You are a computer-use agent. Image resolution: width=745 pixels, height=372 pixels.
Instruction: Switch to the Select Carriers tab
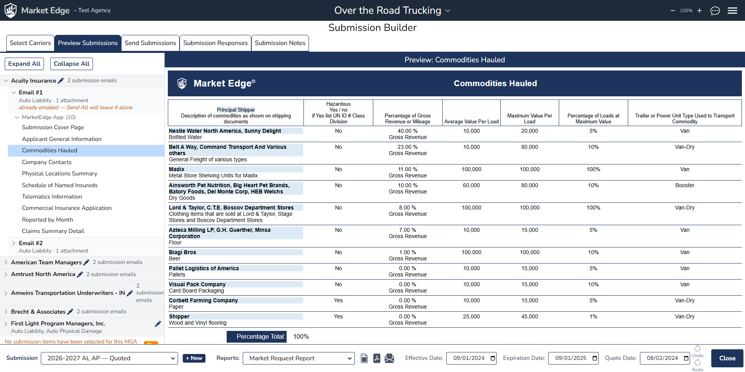30,43
